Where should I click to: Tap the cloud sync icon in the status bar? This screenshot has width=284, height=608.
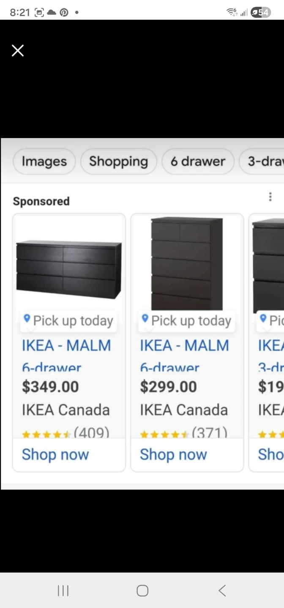[x=51, y=12]
